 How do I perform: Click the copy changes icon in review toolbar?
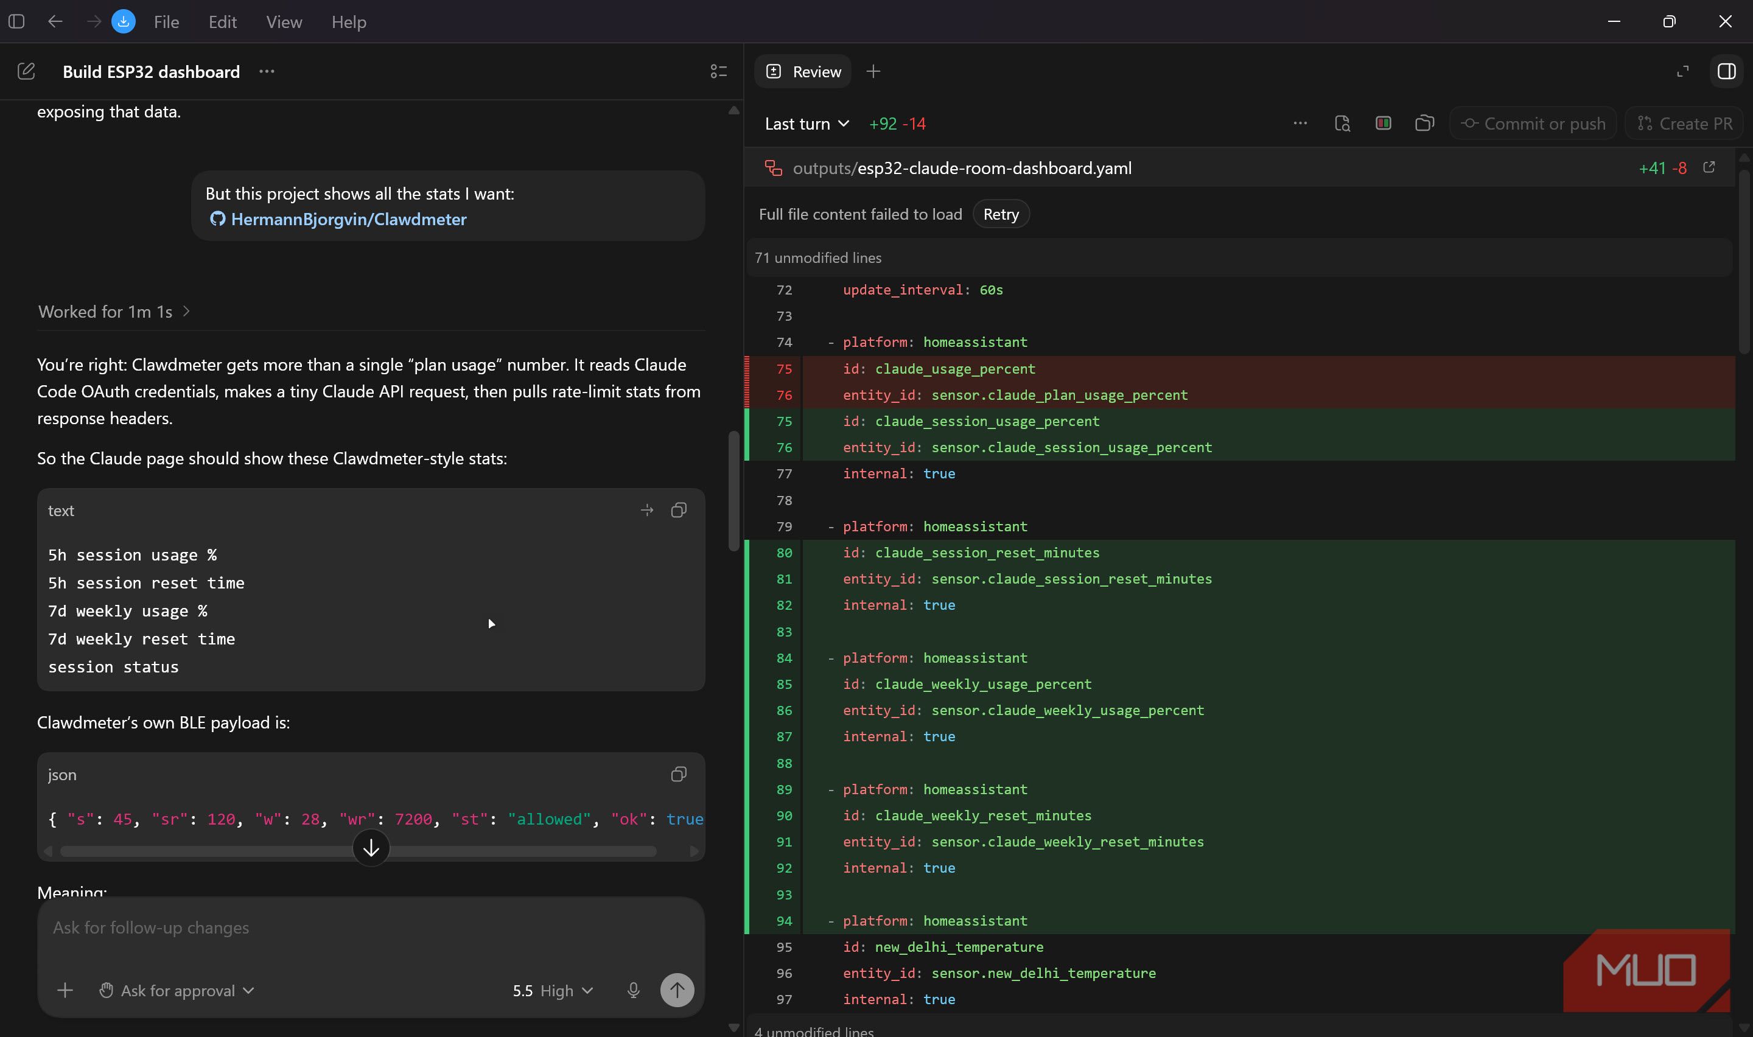(1425, 123)
